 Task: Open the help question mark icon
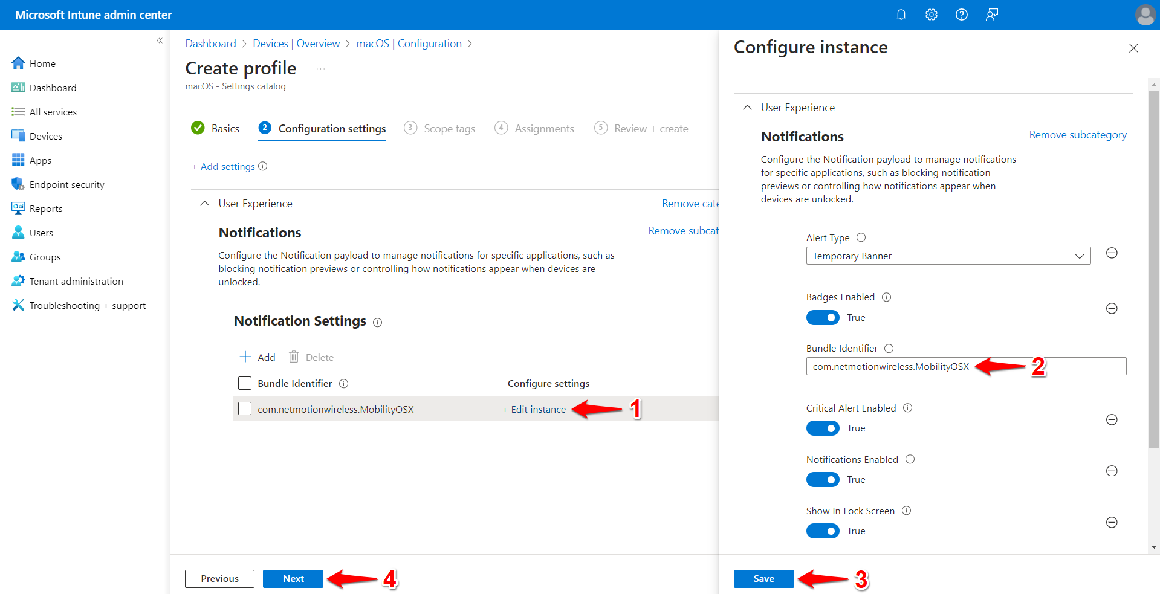(x=961, y=15)
